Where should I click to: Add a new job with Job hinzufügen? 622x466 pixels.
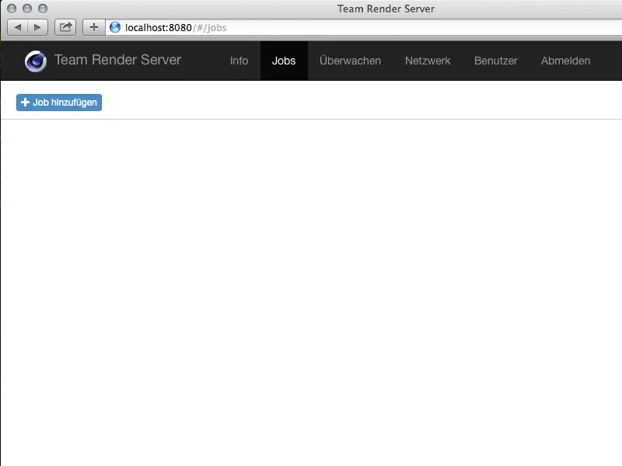point(58,102)
